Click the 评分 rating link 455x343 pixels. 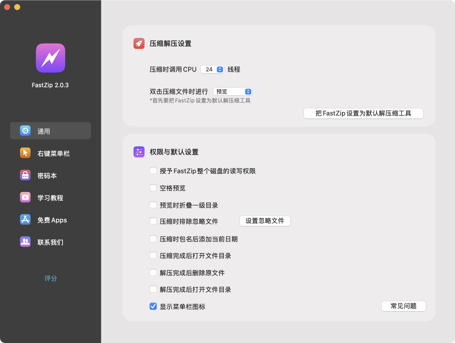[x=50, y=279]
